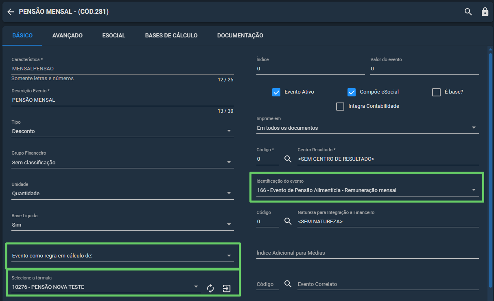Viewport: 494px width, 301px height.
Task: Open the Imprime em dropdown
Action: click(x=367, y=128)
